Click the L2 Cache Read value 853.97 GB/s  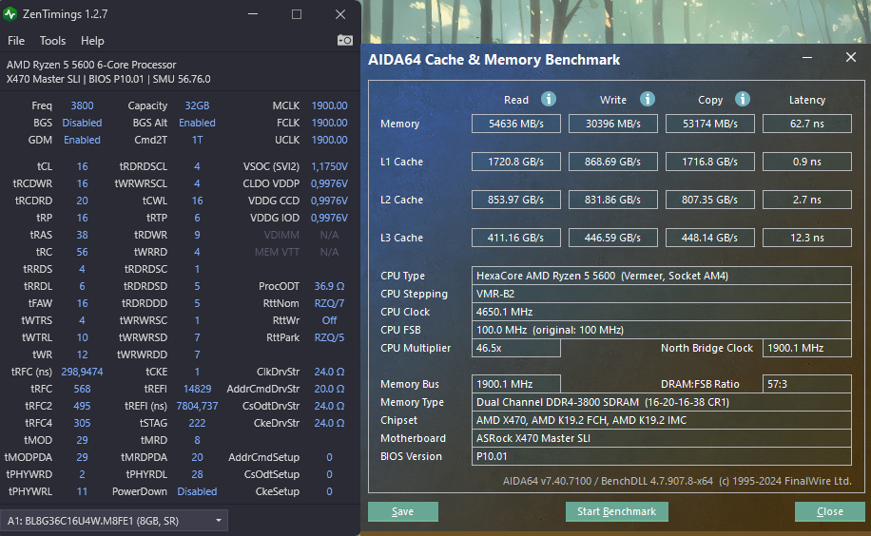pyautogui.click(x=516, y=200)
